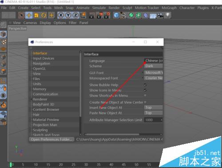The image size is (222, 168).
Task: Click the category list vertical scrollbar
Action: [80, 85]
